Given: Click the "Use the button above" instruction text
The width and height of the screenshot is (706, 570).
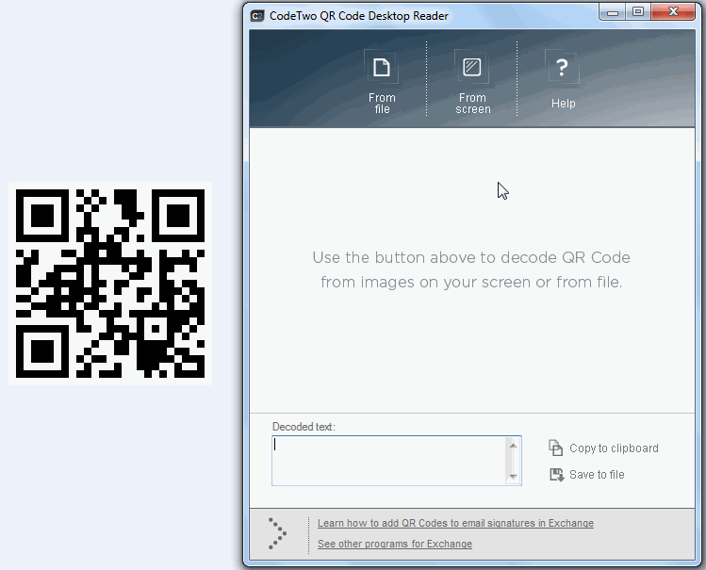Looking at the screenshot, I should point(471,269).
